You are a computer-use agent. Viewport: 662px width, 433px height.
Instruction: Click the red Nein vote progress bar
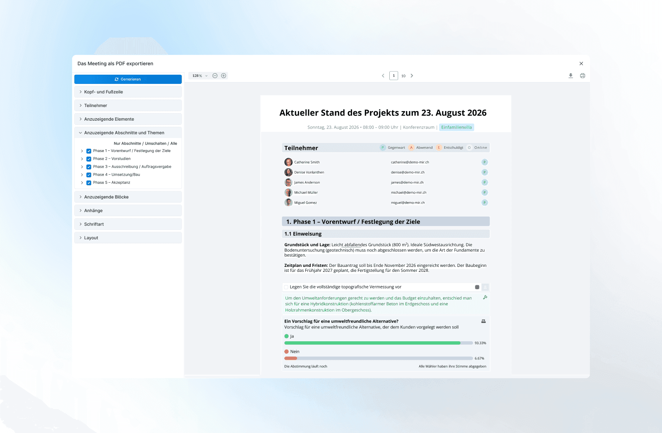pos(378,358)
